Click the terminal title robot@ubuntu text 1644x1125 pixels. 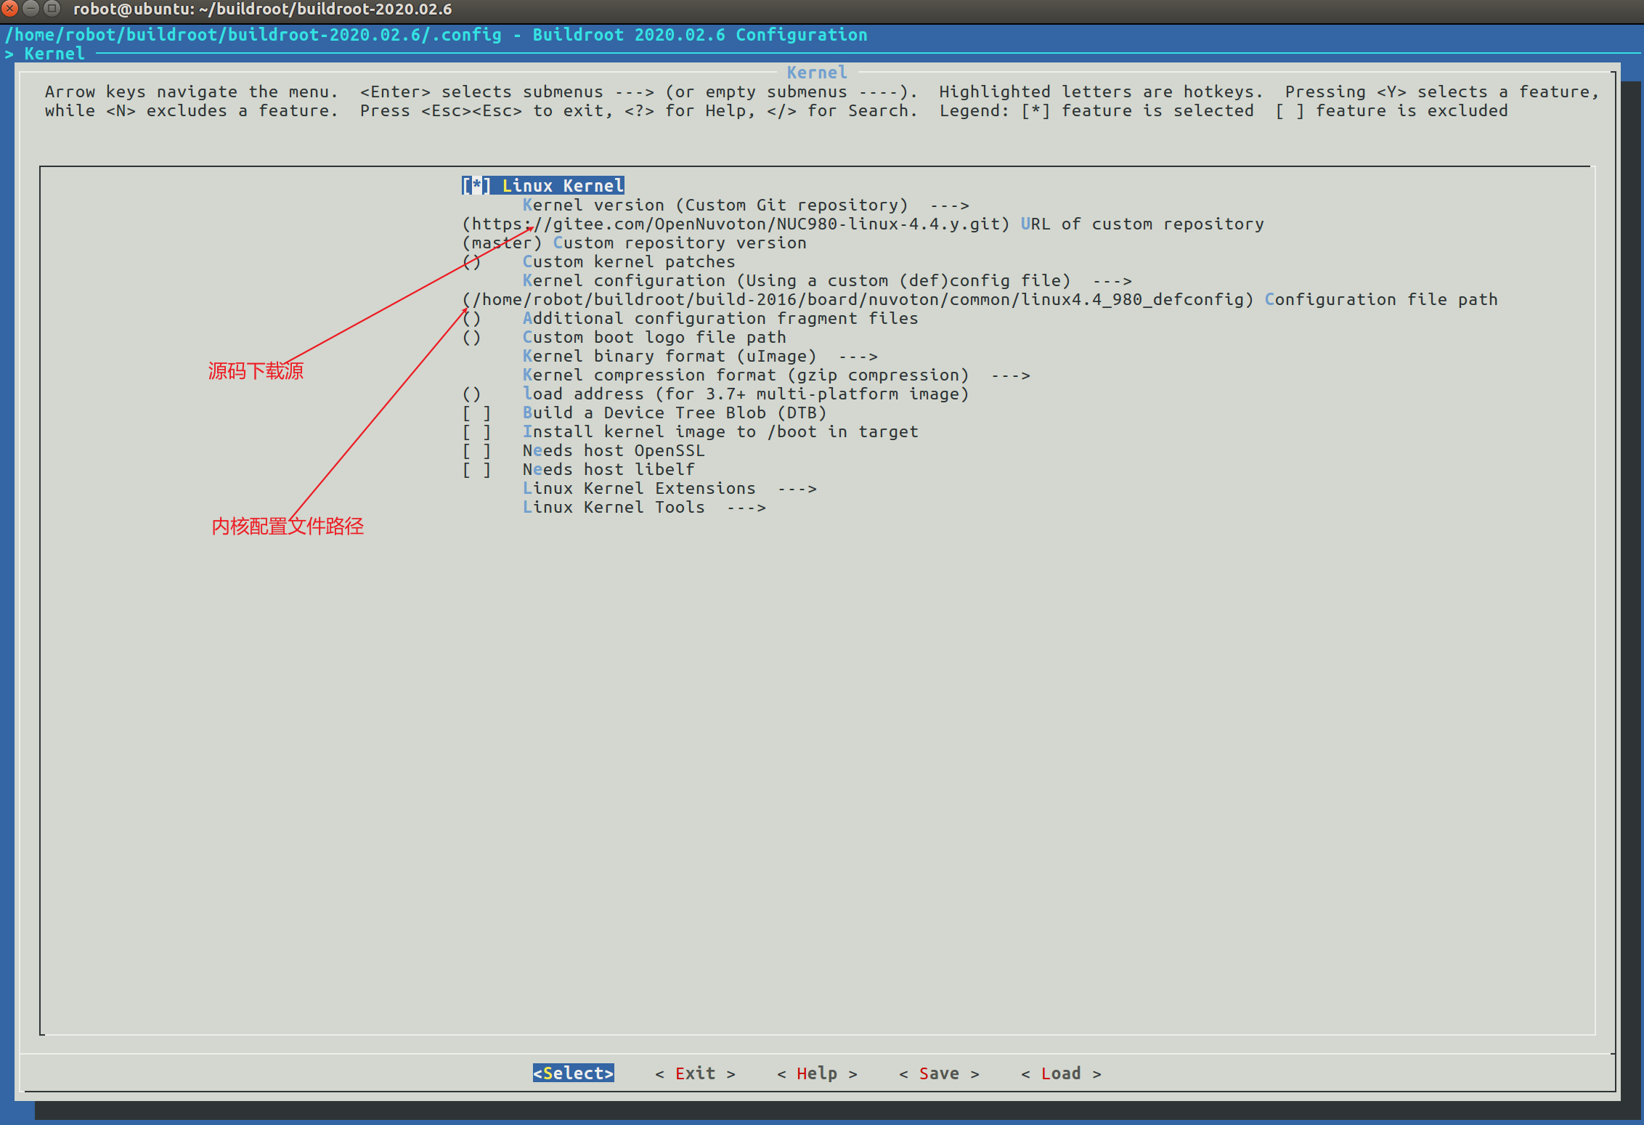pos(262,9)
